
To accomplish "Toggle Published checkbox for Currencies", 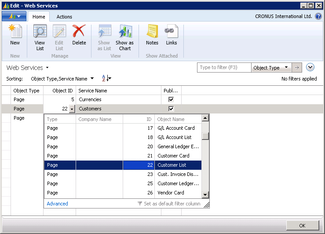I will coord(171,99).
